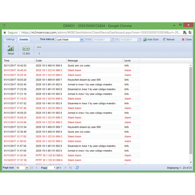The image size is (195, 195).
Task: Click the connection link status icon
Action: (x=39, y=47)
